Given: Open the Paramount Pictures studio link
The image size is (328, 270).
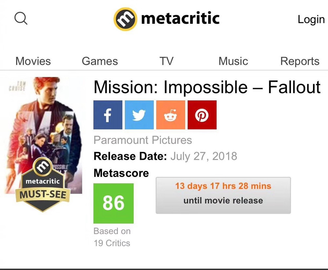Looking at the screenshot, I should click(143, 140).
